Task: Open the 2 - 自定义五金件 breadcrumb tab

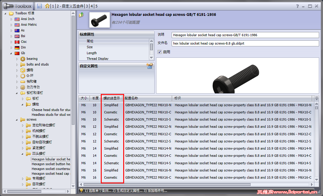Action: [70, 6]
